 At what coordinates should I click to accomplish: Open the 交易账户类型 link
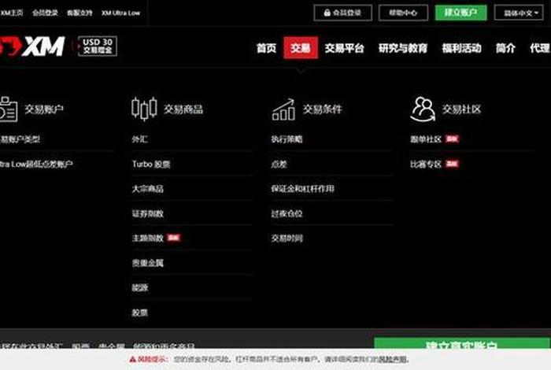point(20,139)
